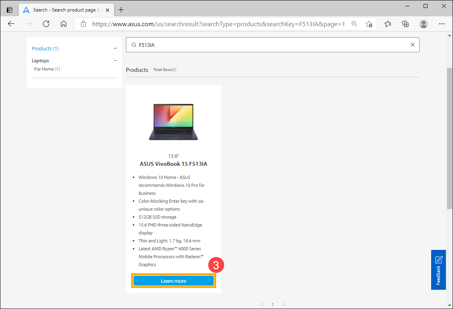Click 'Thin and Light: 1.7 kg, 18.6 mm'

[169, 241]
